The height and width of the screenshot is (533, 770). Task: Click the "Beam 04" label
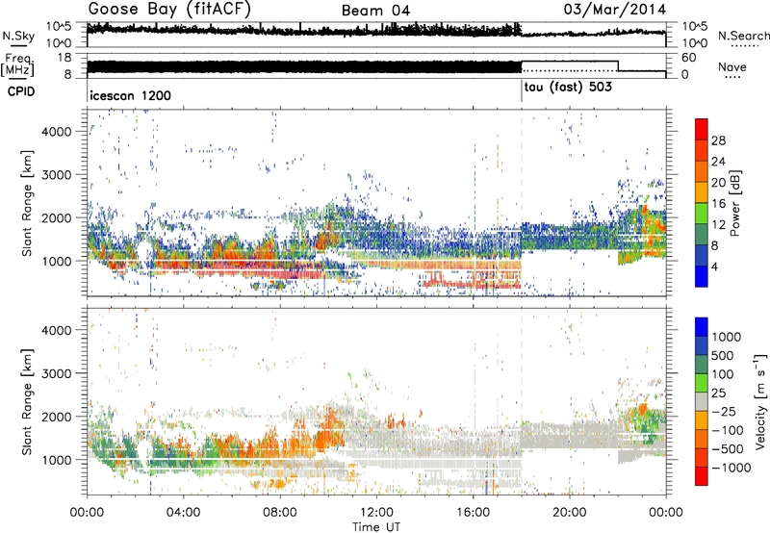click(375, 11)
